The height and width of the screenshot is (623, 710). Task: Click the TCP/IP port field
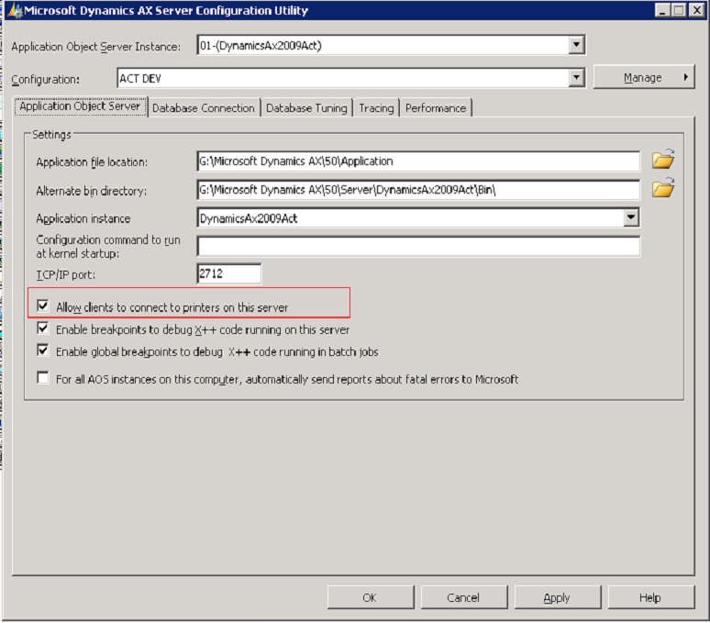(x=229, y=273)
